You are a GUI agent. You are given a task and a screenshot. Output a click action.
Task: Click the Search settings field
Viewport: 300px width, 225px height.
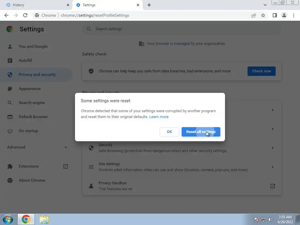click(182, 29)
